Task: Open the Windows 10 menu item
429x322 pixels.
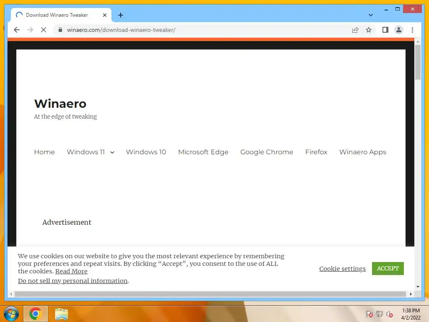Action: (x=146, y=152)
